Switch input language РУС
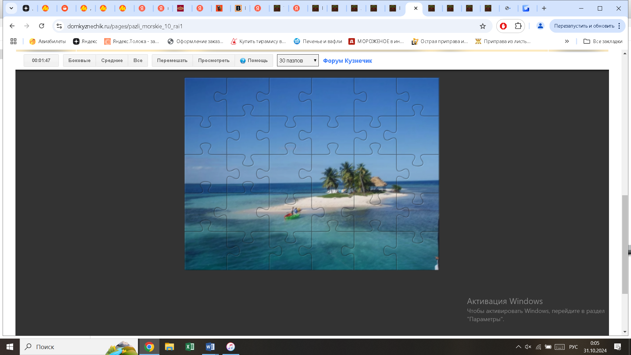 (573, 347)
